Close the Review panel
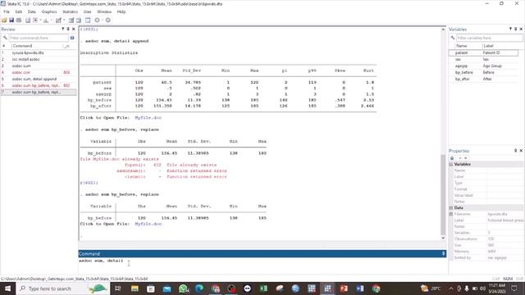Image resolution: width=525 pixels, height=295 pixels. [74, 29]
